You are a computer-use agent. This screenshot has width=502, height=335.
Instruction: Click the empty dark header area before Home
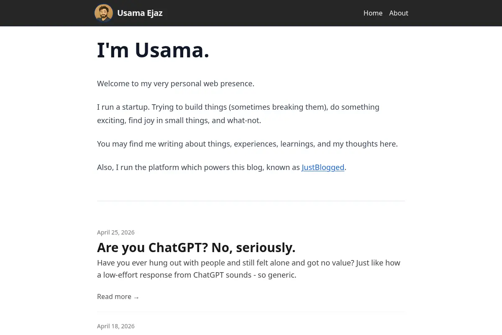pos(263,13)
